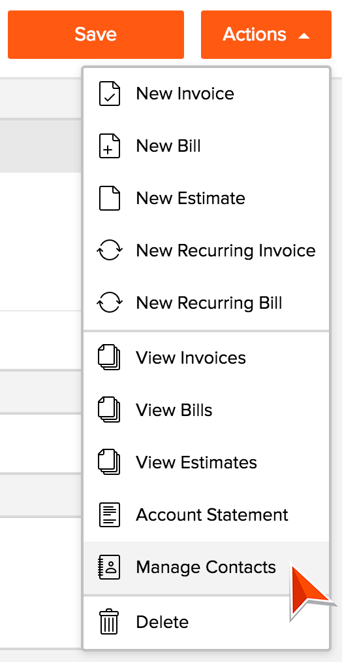Image resolution: width=342 pixels, height=662 pixels.
Task: Click the blank page New Estimate icon
Action: (110, 198)
